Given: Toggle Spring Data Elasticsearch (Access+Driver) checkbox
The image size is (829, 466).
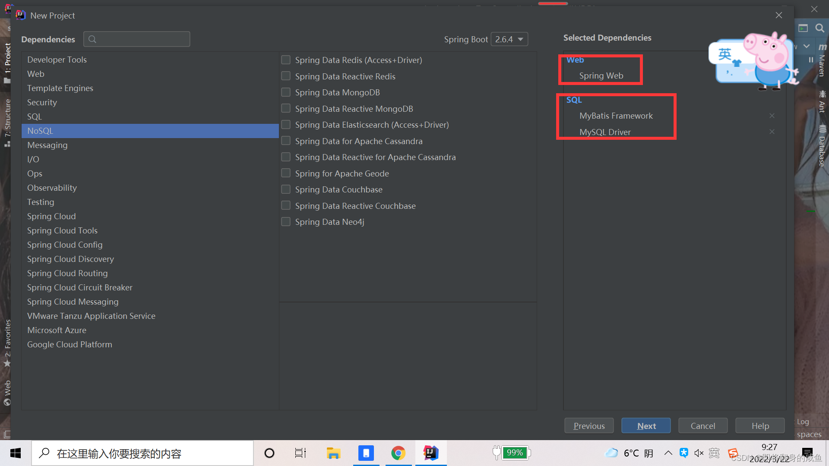Looking at the screenshot, I should (x=286, y=125).
